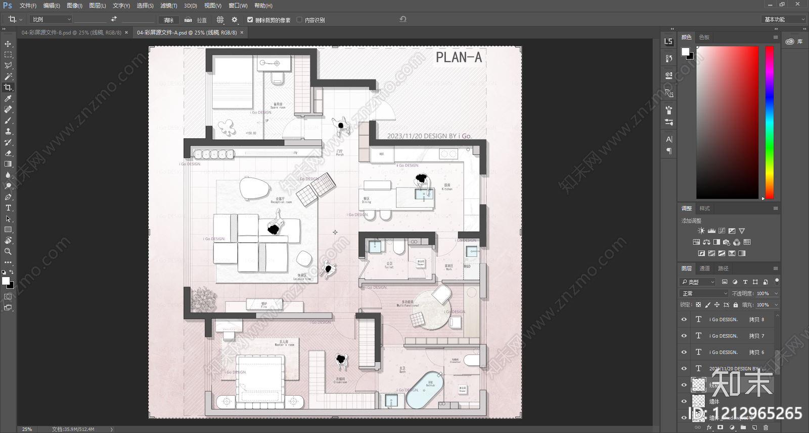
Task: Swap crop width and height values
Action: point(114,19)
